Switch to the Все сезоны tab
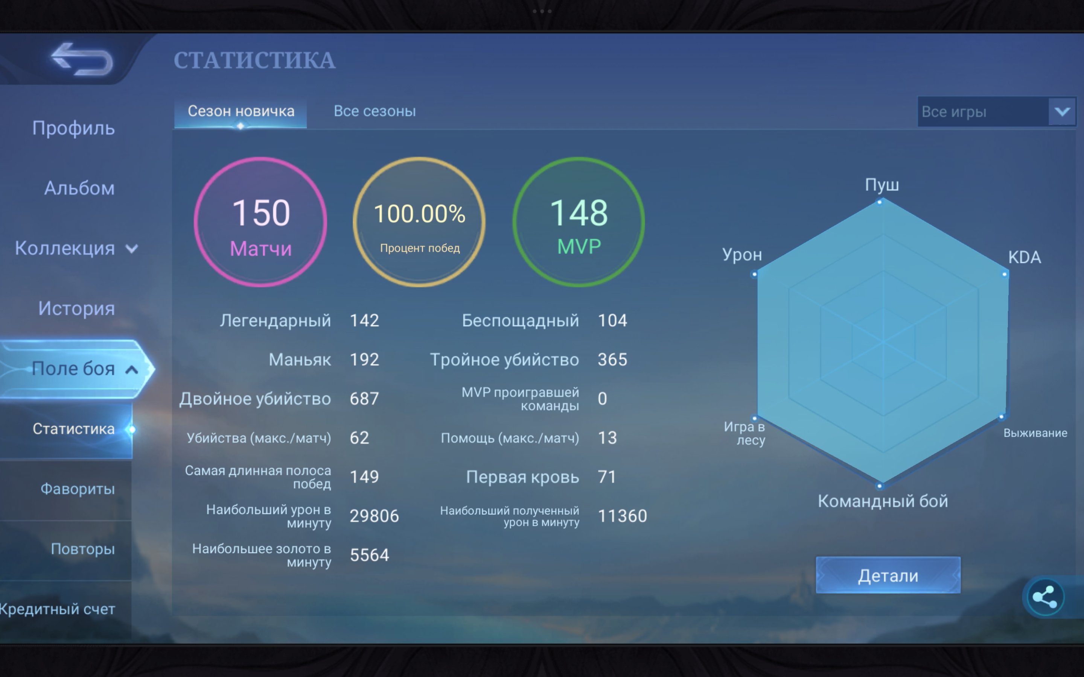The height and width of the screenshot is (677, 1084). (x=375, y=111)
